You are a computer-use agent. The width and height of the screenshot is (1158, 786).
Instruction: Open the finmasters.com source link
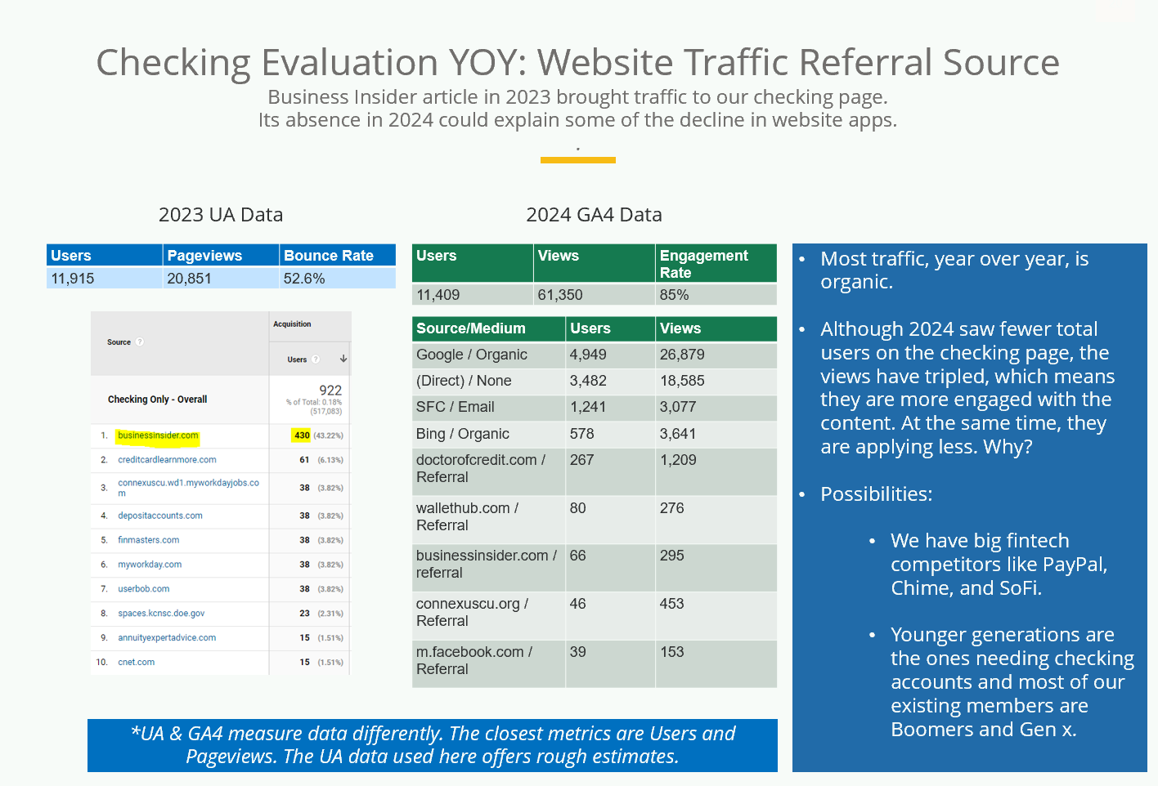(x=148, y=540)
